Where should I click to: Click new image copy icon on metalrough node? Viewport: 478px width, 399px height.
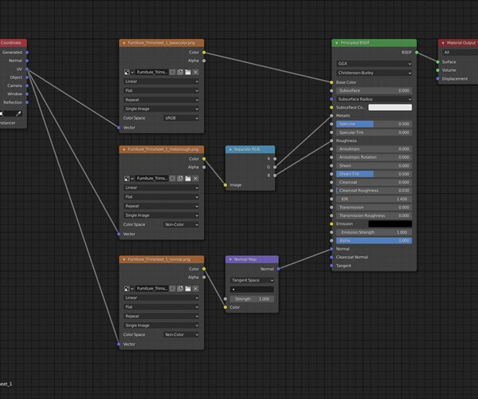180,178
